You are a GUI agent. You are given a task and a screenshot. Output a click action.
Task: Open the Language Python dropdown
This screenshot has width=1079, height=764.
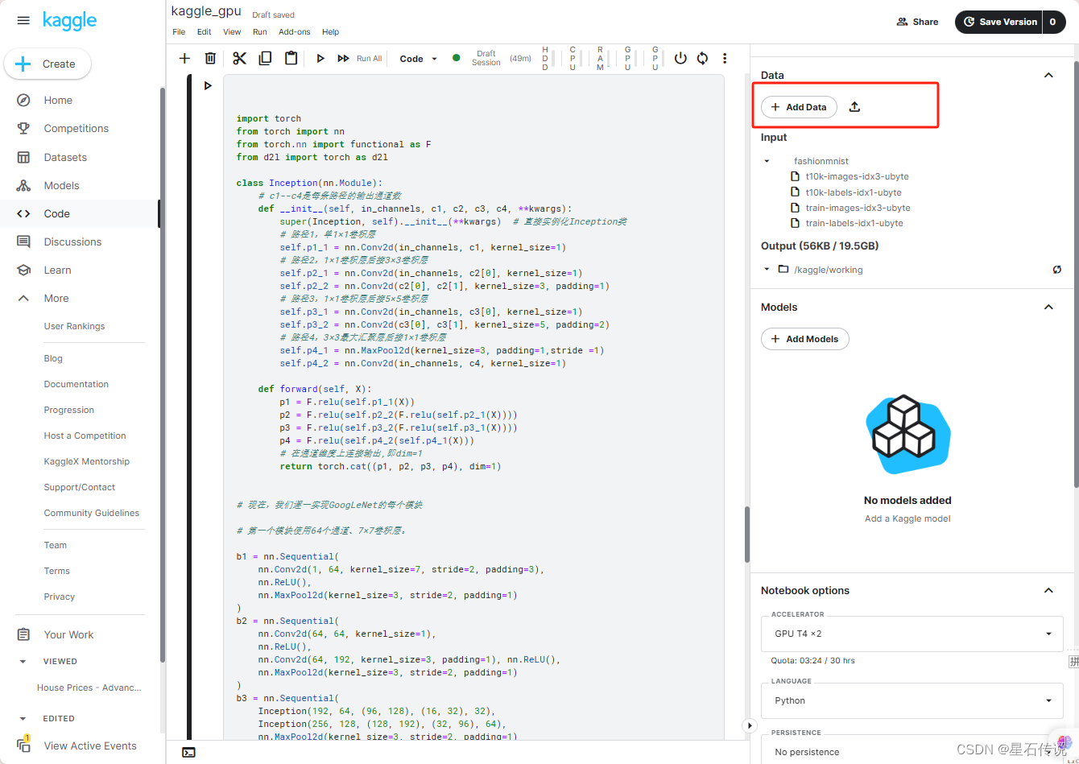click(x=912, y=700)
